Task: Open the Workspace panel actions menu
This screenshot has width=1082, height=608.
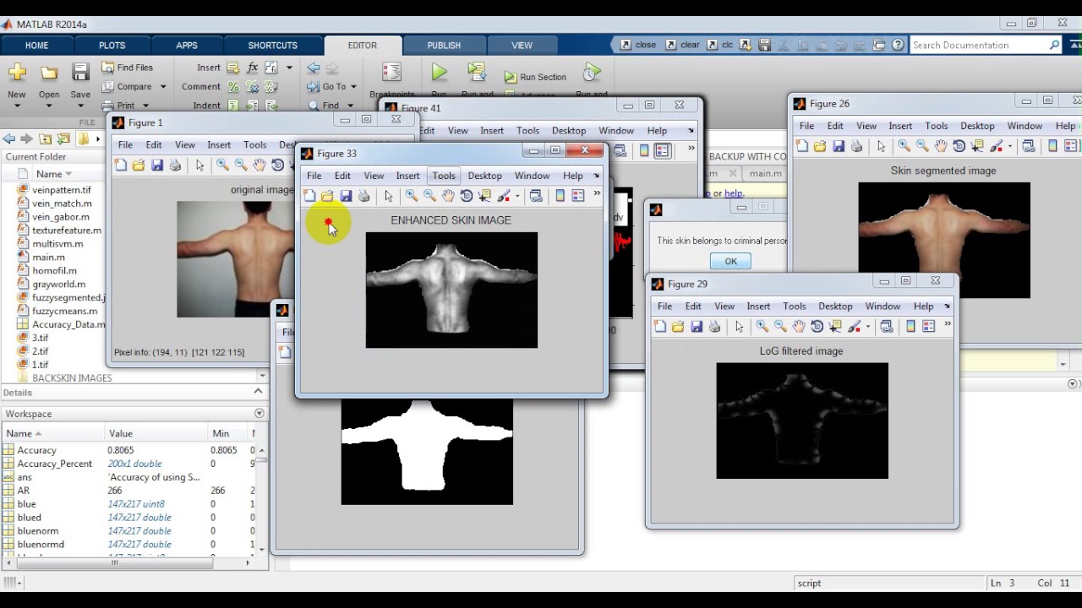Action: click(x=259, y=414)
